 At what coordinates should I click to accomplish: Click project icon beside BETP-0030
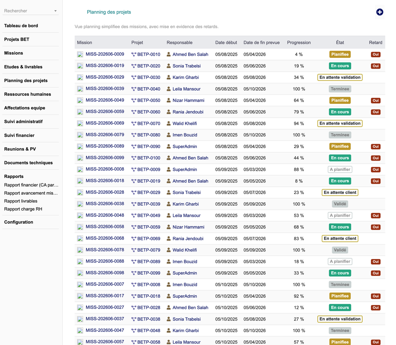tap(134, 78)
